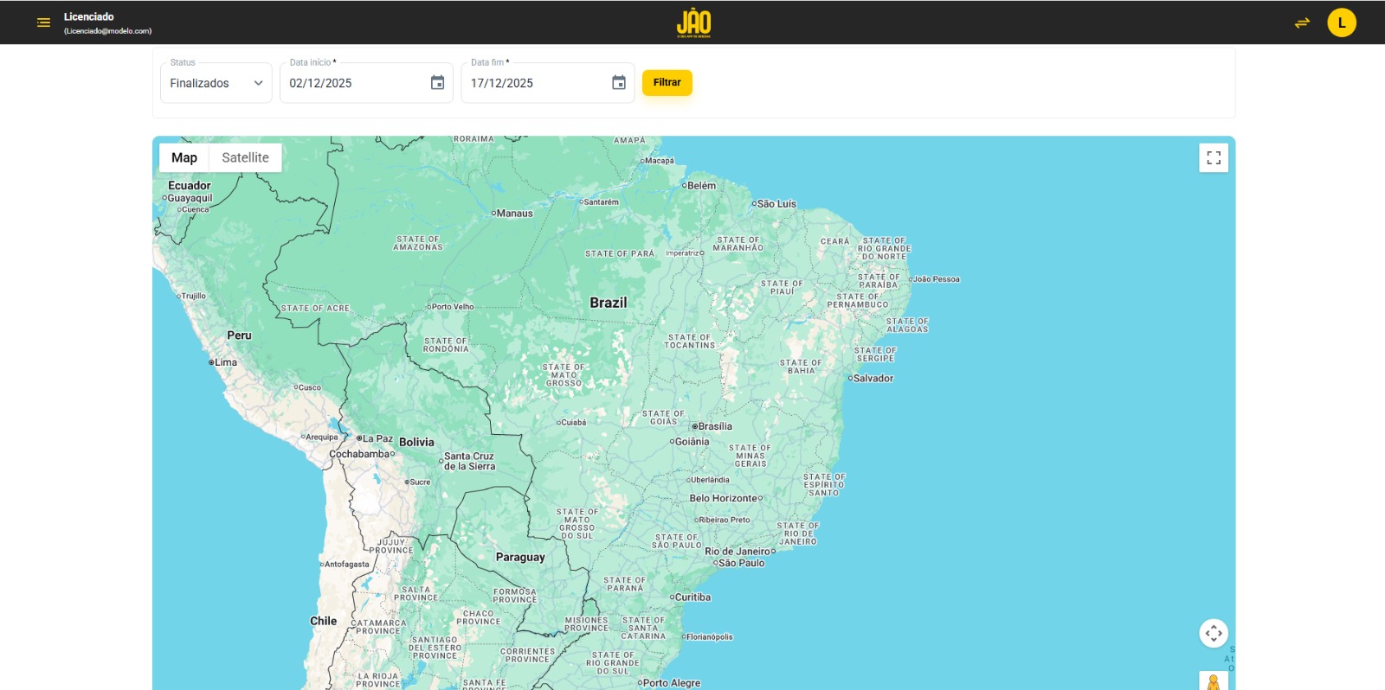Click João Pessoa label on map
This screenshot has height=690, width=1385.
pos(937,279)
